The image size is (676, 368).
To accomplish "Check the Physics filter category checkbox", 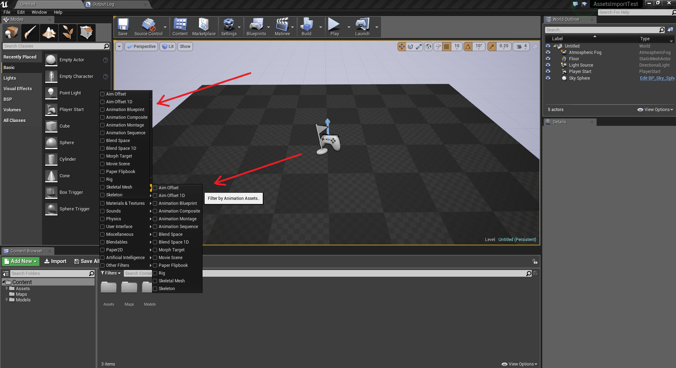I will (102, 219).
